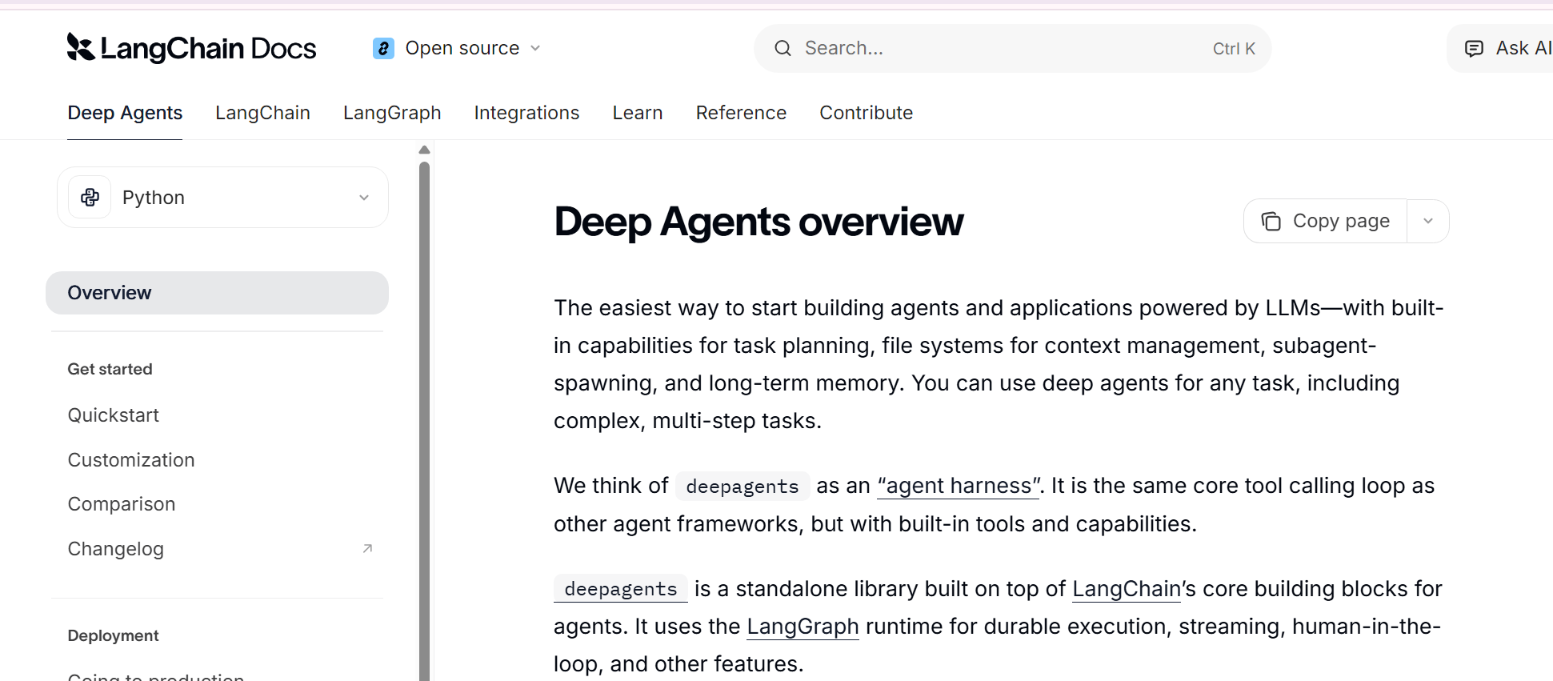Click the Copy page clipboard icon

[x=1271, y=221]
